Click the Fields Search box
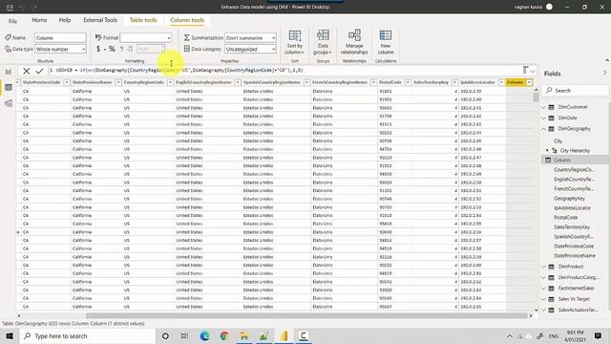This screenshot has height=344, width=611. pos(575,91)
